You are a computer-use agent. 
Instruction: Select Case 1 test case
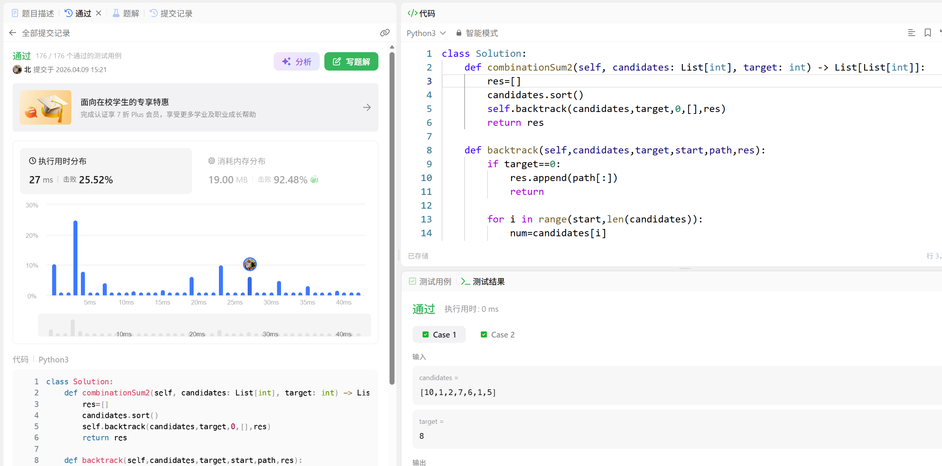[x=439, y=334]
